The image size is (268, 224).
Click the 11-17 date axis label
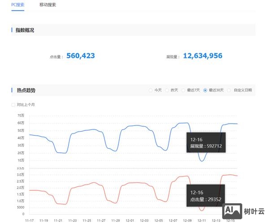click(30, 220)
